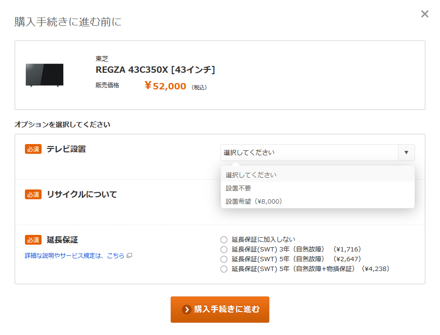
Task: Close the purchase dialog with the X icon
Action: pos(425,14)
